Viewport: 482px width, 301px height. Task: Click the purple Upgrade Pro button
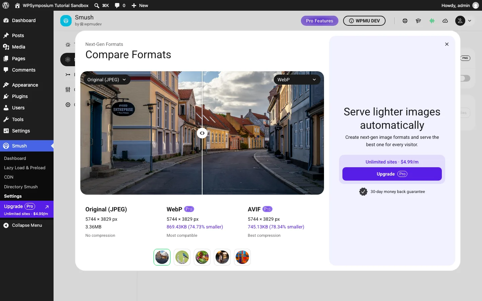(392, 174)
